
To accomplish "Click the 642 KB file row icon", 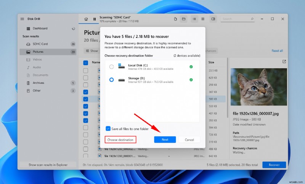I will (100, 156).
